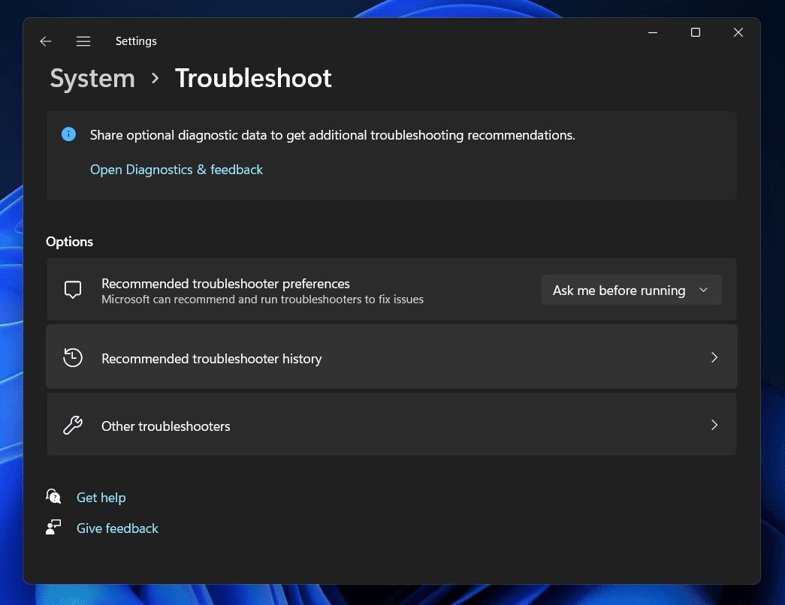Image resolution: width=785 pixels, height=605 pixels.
Task: Click the Give feedback person icon
Action: 53,528
